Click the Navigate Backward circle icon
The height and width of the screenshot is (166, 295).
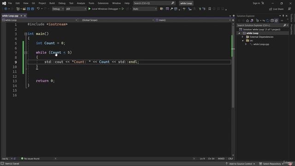[x=6, y=9]
